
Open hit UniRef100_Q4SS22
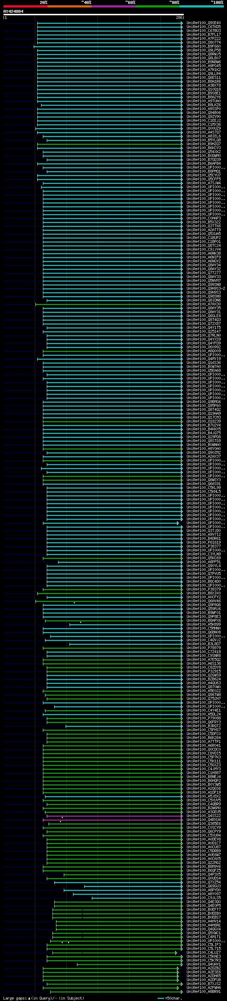pos(204,816)
